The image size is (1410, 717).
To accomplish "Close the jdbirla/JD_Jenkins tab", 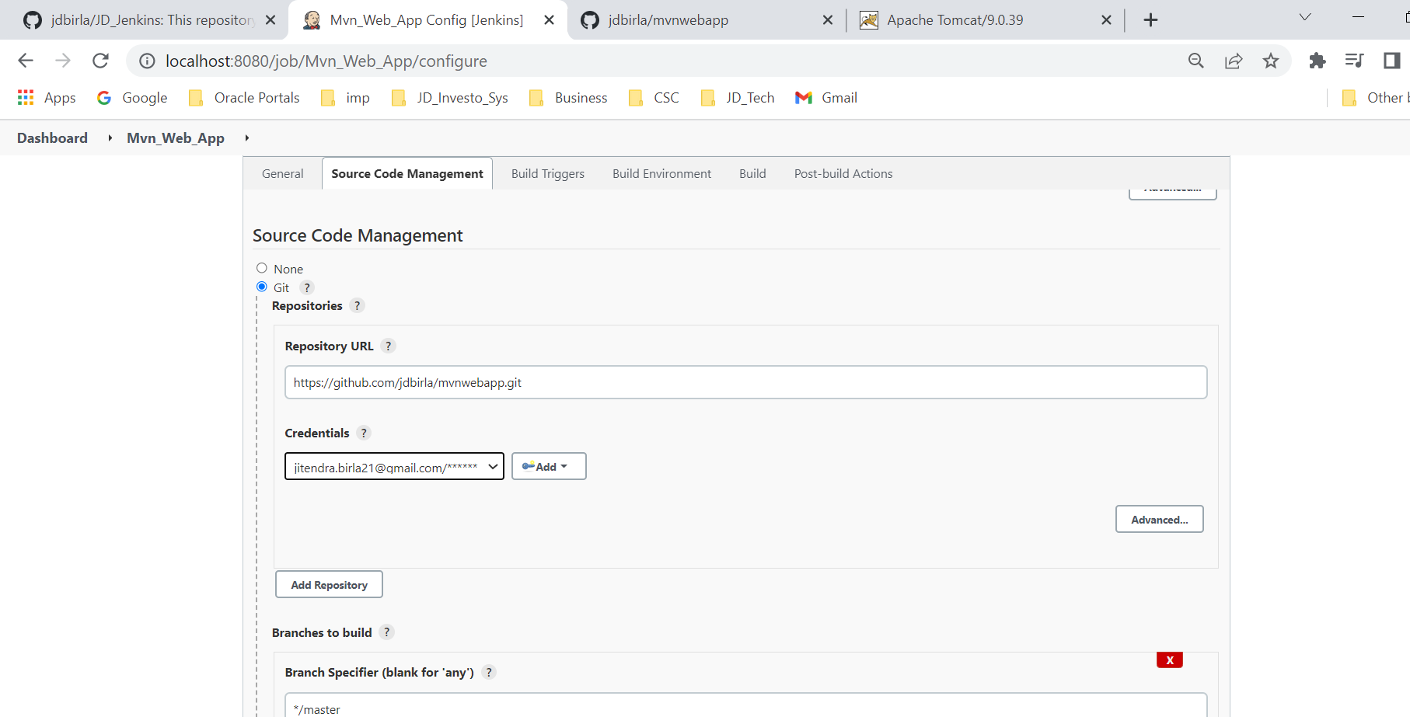I will pos(270,20).
